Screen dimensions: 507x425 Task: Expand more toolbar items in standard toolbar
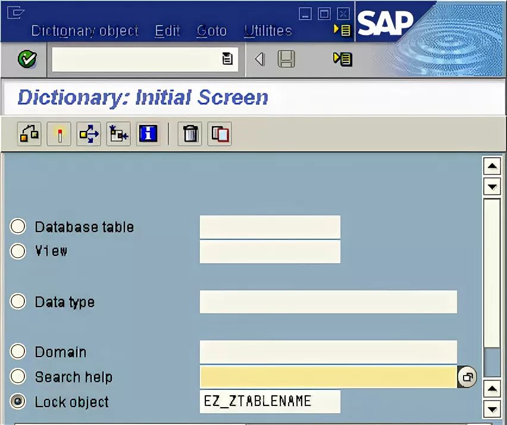(343, 59)
